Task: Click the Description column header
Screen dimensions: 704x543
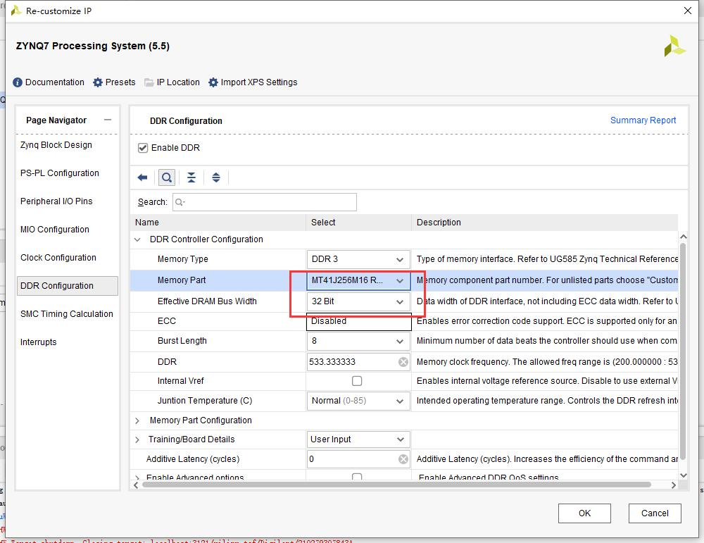Action: click(x=545, y=223)
